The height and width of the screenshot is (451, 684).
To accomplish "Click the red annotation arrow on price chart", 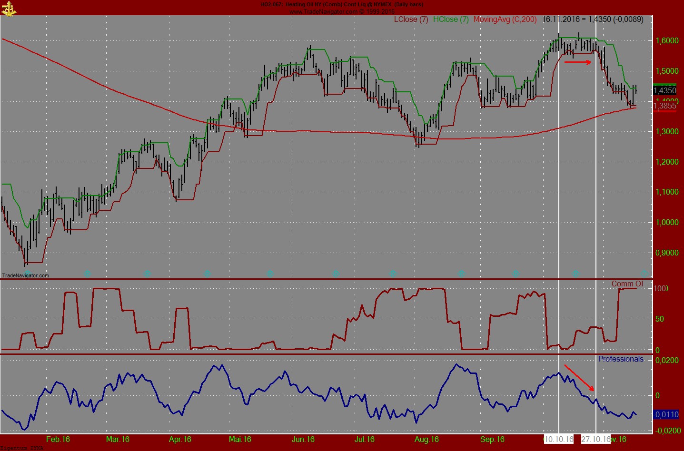I will tap(577, 62).
